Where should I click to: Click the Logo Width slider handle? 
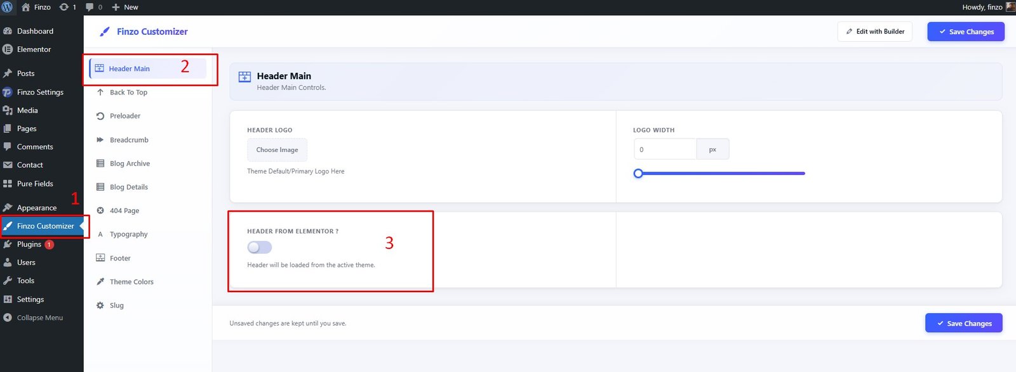click(638, 173)
